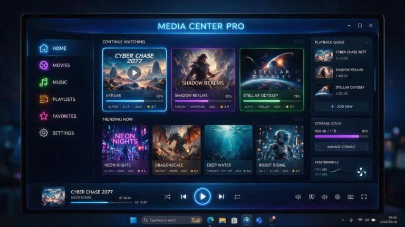Play Cyber Chase 2077 card overlay button

pyautogui.click(x=134, y=73)
